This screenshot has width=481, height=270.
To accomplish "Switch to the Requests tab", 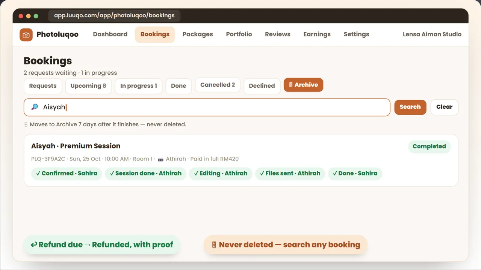I will click(x=43, y=86).
